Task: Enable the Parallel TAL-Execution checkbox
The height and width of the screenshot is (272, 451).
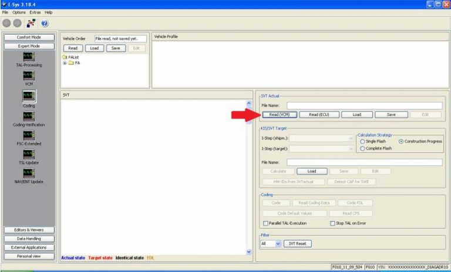Action: (x=265, y=223)
